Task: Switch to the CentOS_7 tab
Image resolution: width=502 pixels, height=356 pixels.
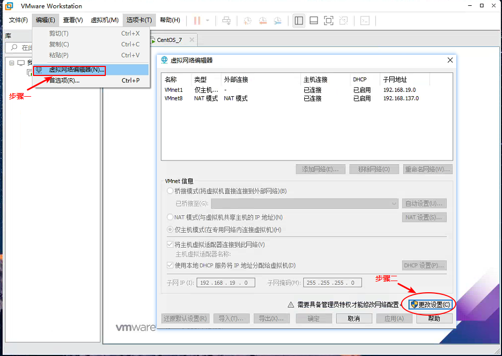Action: (x=169, y=40)
